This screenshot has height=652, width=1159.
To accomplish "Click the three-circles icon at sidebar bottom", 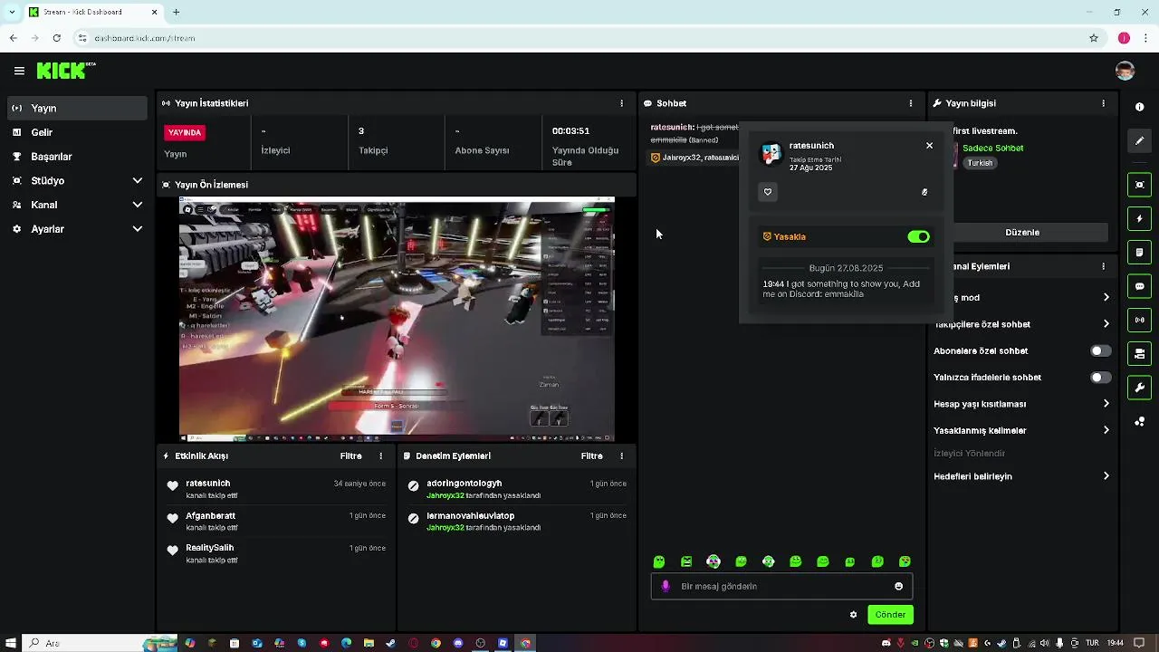I will (x=1139, y=422).
